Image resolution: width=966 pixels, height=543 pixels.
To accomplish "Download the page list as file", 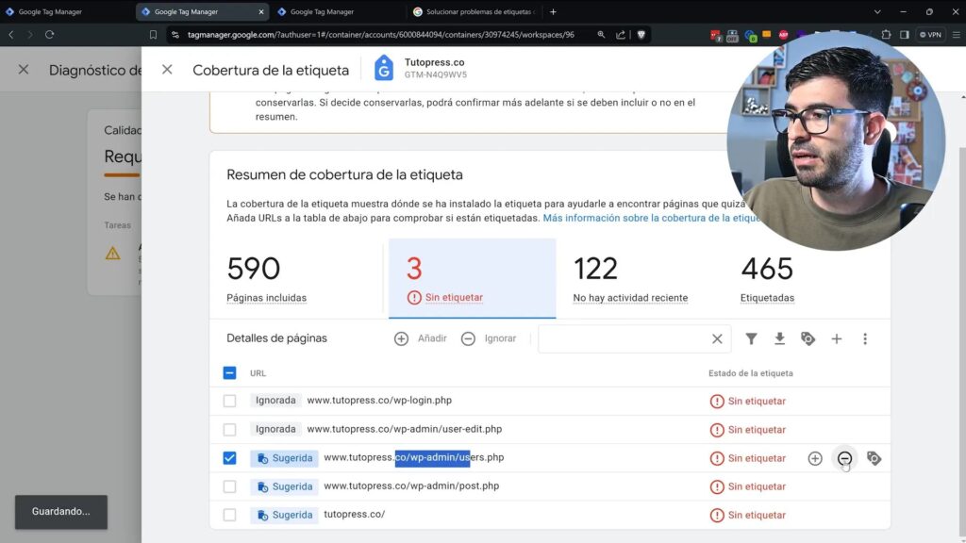I will pyautogui.click(x=779, y=338).
